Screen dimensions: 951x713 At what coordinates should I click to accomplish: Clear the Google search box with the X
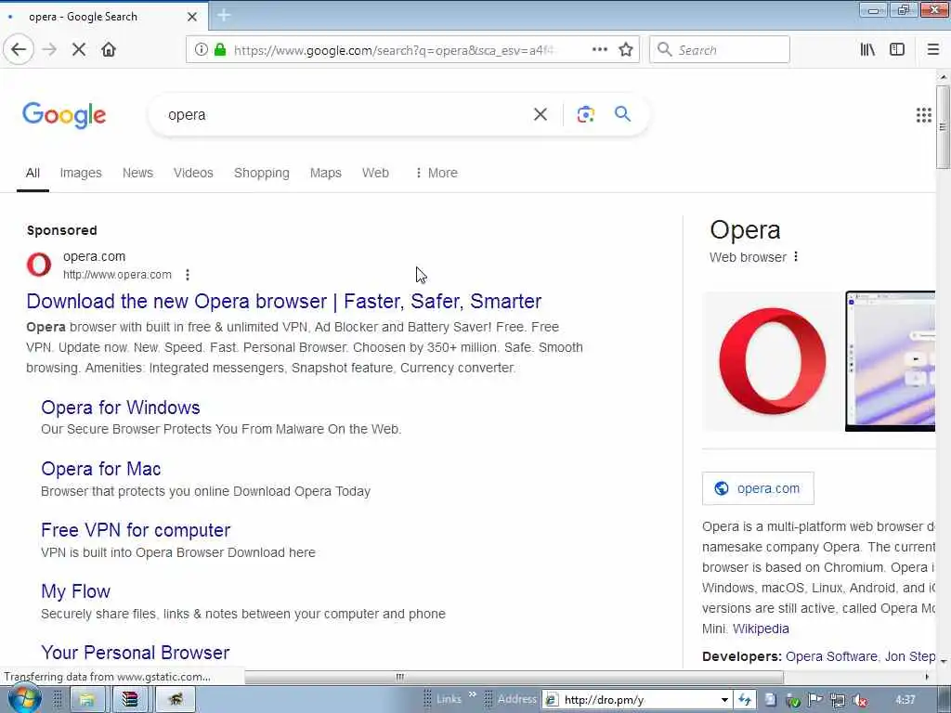click(x=541, y=114)
